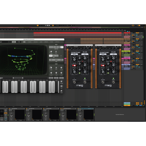Select AUTO path mode in Animoog
Screen dimensions: 146x146
51,56
